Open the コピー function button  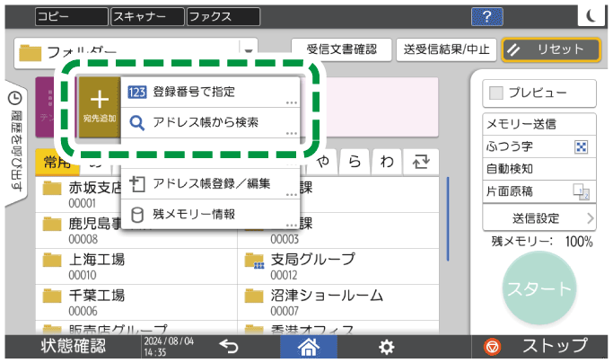[x=72, y=17]
